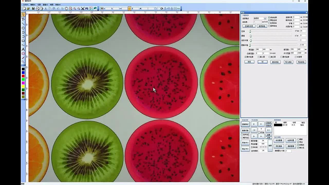This screenshot has height=185, width=329.
Task: Click the 停止(F3) stop button
Action: coord(245,149)
